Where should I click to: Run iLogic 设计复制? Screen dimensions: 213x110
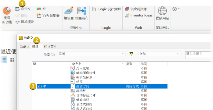[106, 9]
